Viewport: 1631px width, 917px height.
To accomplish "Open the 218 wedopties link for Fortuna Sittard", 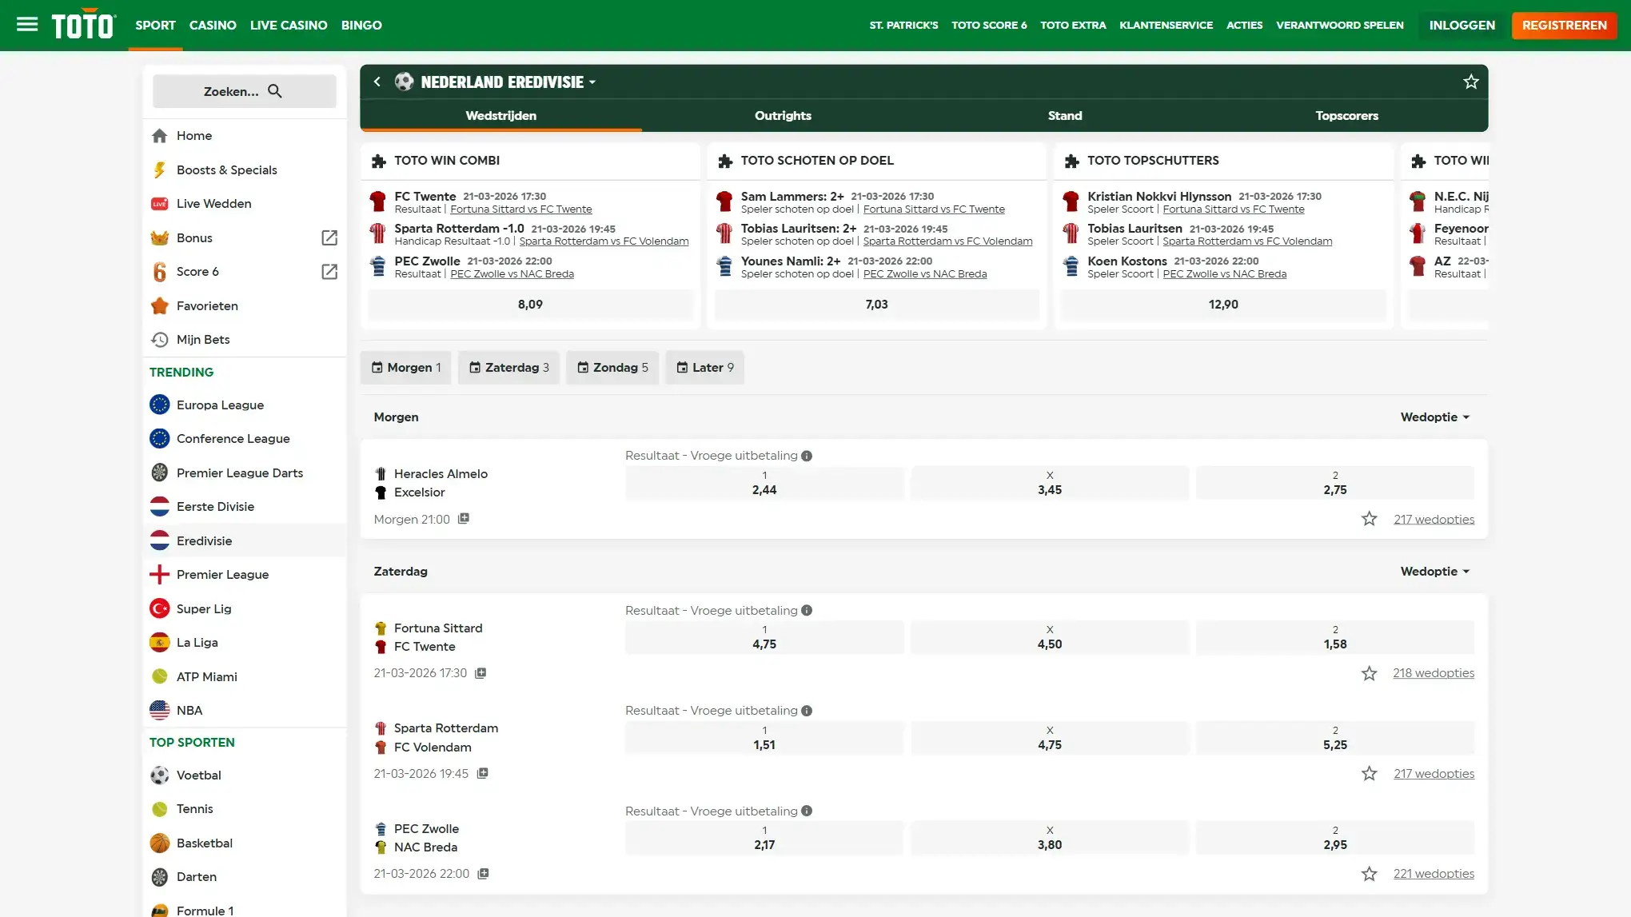I will [1434, 673].
